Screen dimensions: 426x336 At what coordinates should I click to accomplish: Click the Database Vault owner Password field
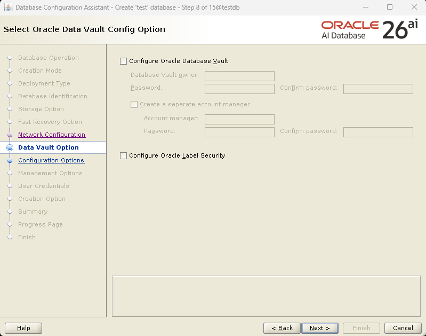tap(239, 89)
